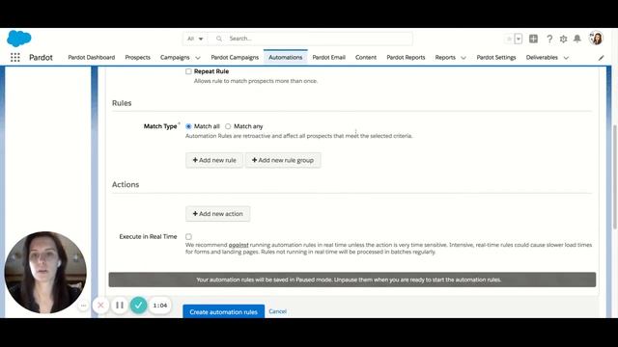Open the Pardot Email tab
This screenshot has height=347, width=618.
328,58
